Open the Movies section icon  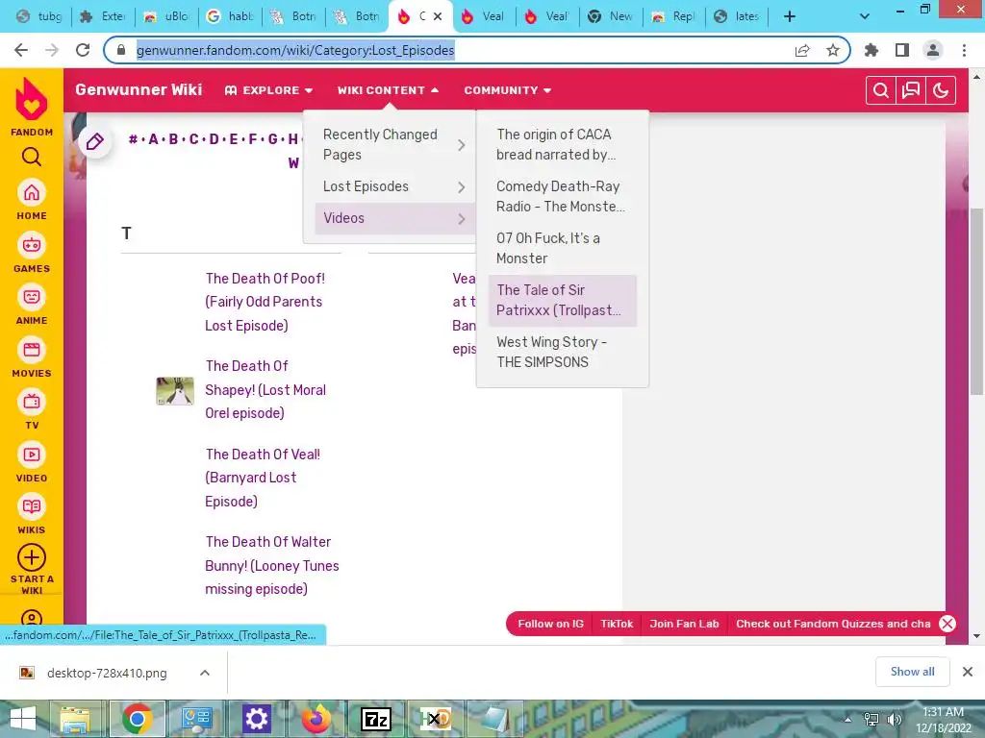tap(32, 350)
